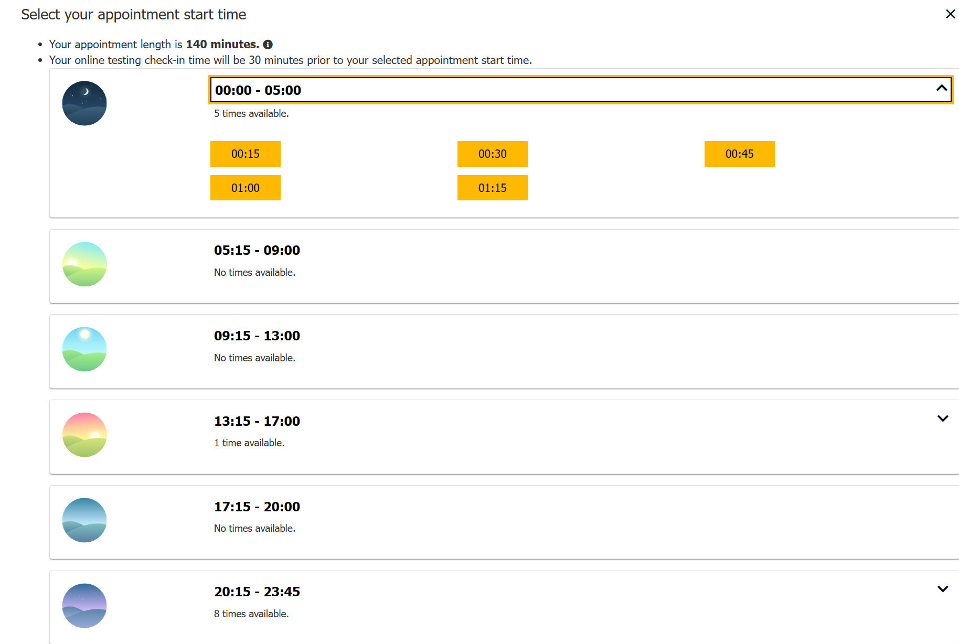This screenshot has height=644, width=959.
Task: Click the dusk icon for 17:15 - 20:00
Action: (x=84, y=520)
